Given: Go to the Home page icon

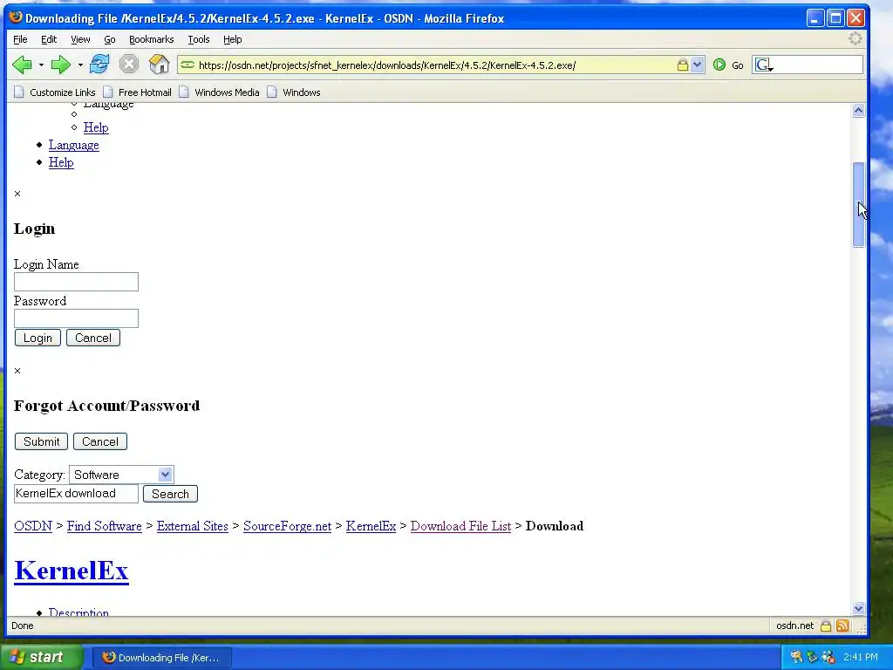Looking at the screenshot, I should pos(159,65).
